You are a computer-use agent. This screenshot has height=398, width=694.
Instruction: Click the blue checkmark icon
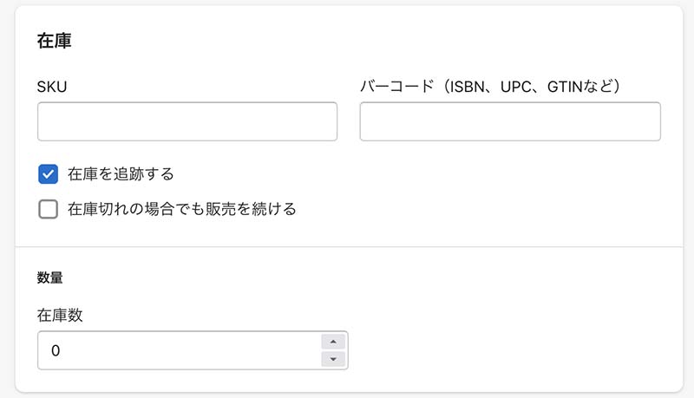tap(48, 173)
